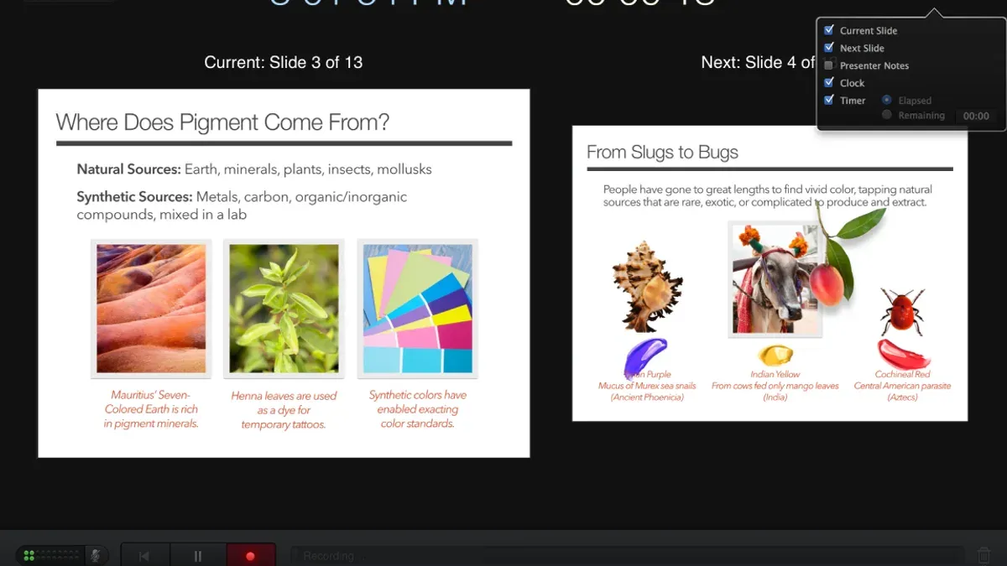
Task: Click the current slide preview
Action: click(284, 273)
